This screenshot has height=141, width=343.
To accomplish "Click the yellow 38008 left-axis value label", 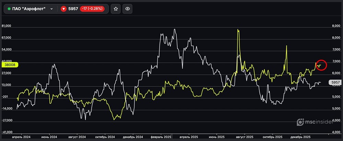I will 7,65.
